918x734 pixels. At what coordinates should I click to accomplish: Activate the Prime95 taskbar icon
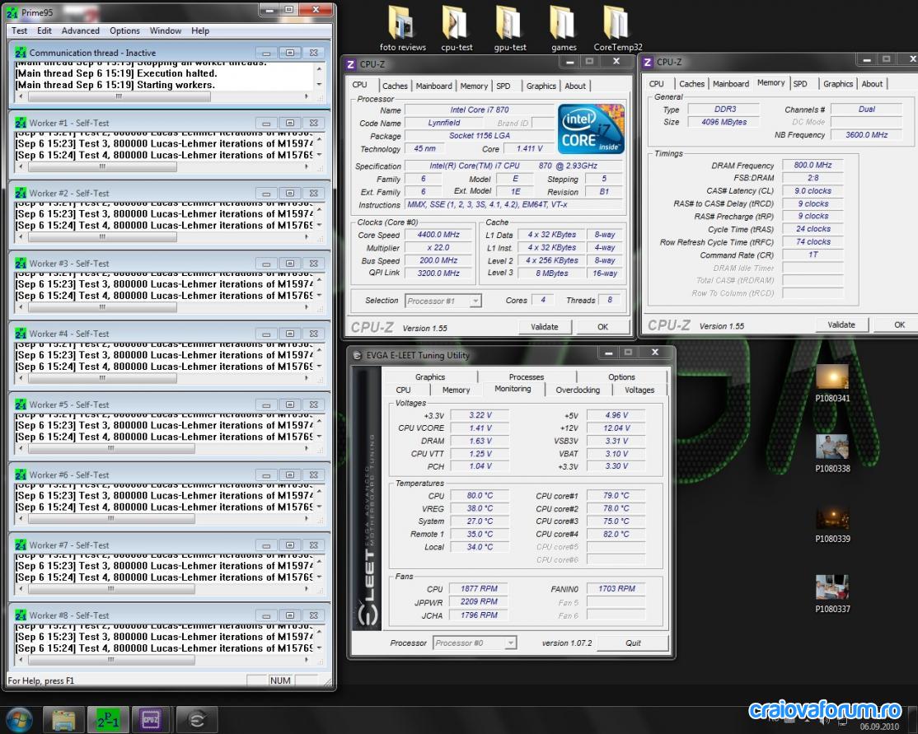pyautogui.click(x=108, y=719)
